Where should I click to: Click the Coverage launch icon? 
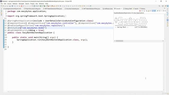pos(44,6)
